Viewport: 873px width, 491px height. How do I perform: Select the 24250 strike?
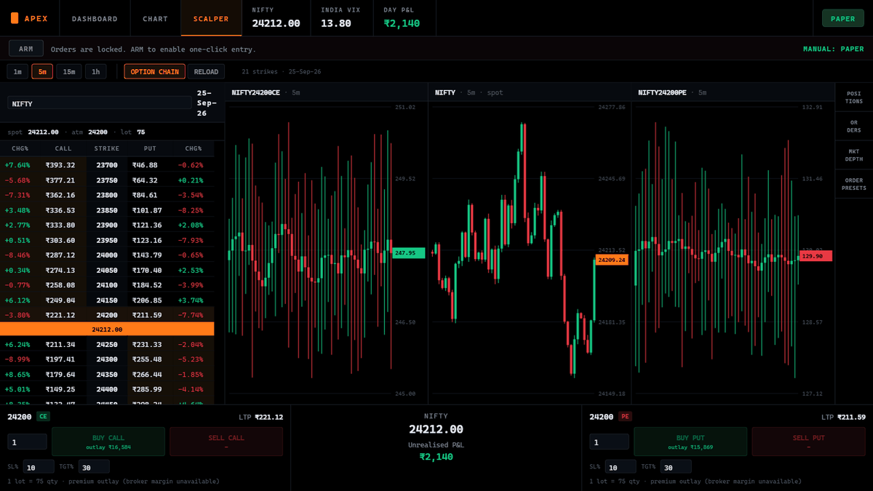tap(107, 344)
